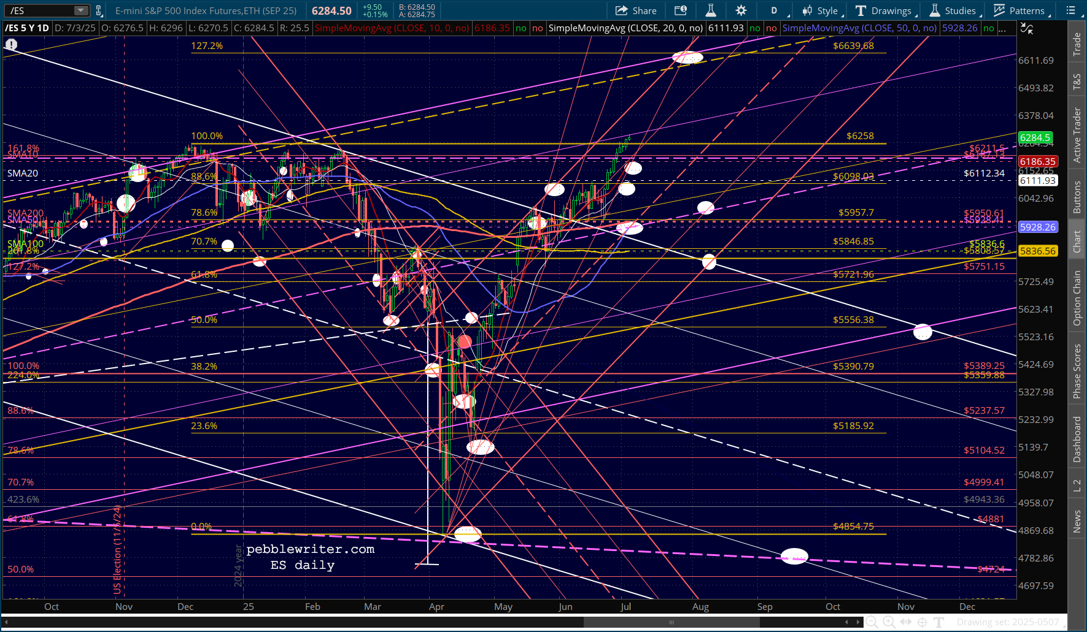The image size is (1087, 632).
Task: Share the chart
Action: point(636,10)
